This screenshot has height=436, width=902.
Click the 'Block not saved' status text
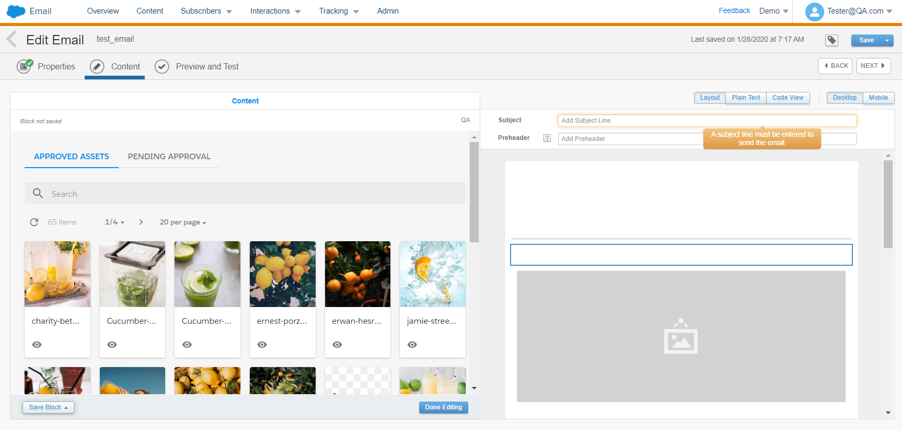(41, 121)
